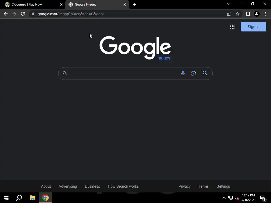Launch File Explorer from the taskbar
Image resolution: width=271 pixels, height=203 pixels.
[x=32, y=198]
